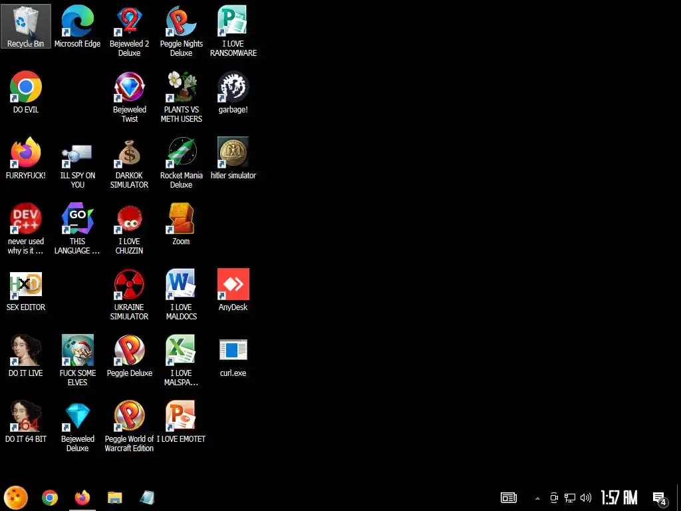This screenshot has width=681, height=511.
Task: Select the Recycle Bin desktop icon
Action: pyautogui.click(x=26, y=27)
